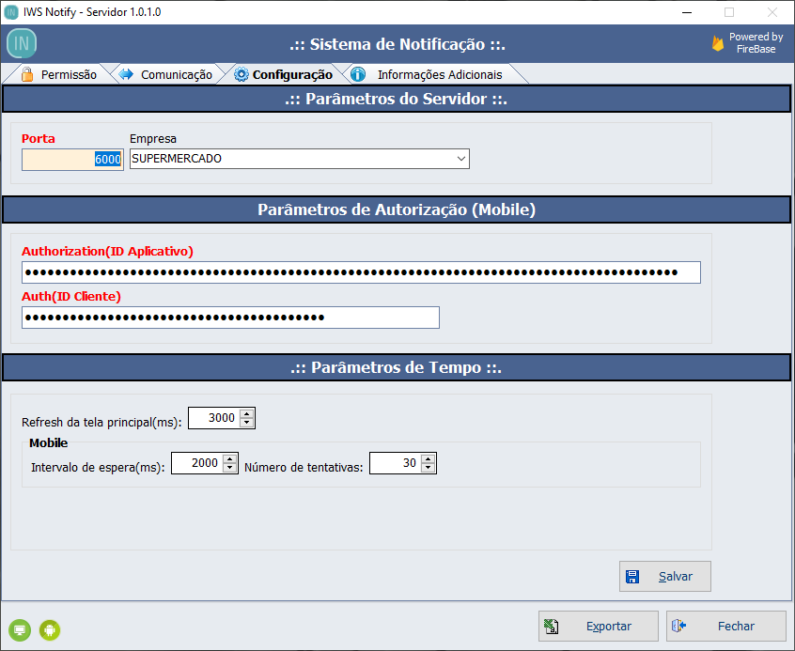Click the green monitor status icon
This screenshot has width=795, height=651.
pyautogui.click(x=20, y=629)
